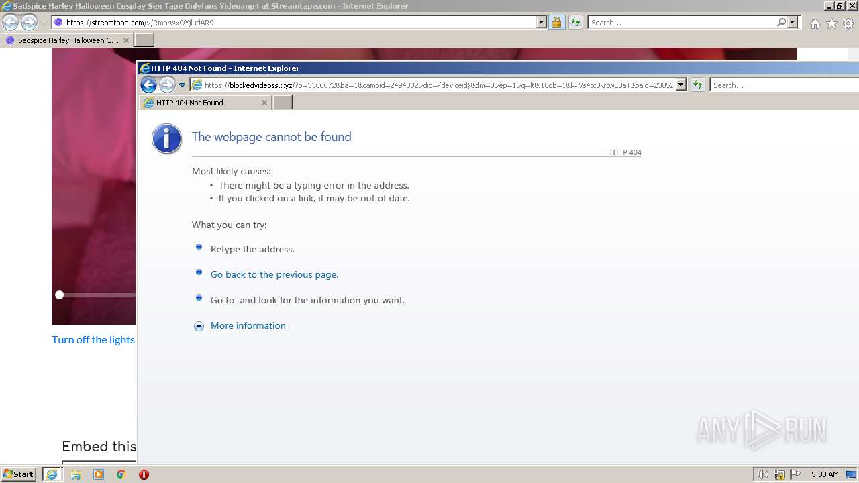The height and width of the screenshot is (483, 859).
Task: Click the security lock icon
Action: (x=556, y=23)
